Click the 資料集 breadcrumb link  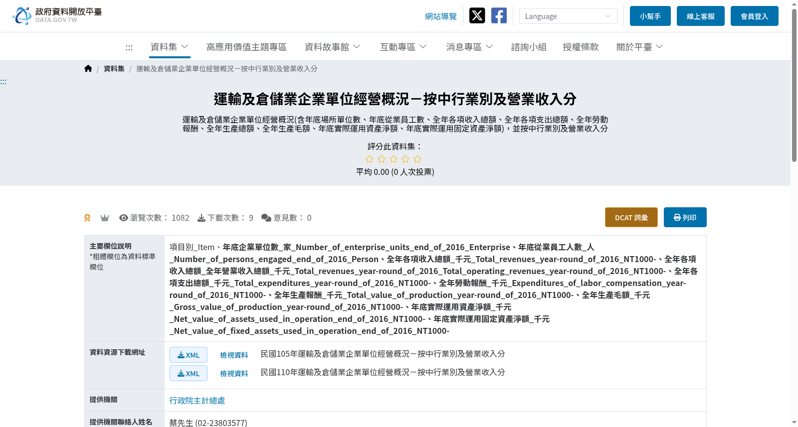tap(114, 69)
